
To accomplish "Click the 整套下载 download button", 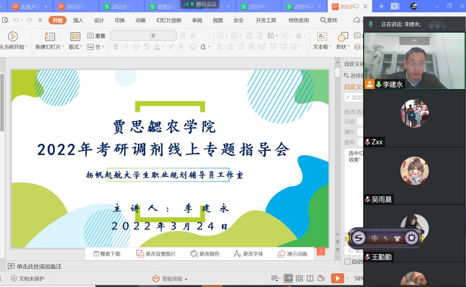I will point(107,254).
